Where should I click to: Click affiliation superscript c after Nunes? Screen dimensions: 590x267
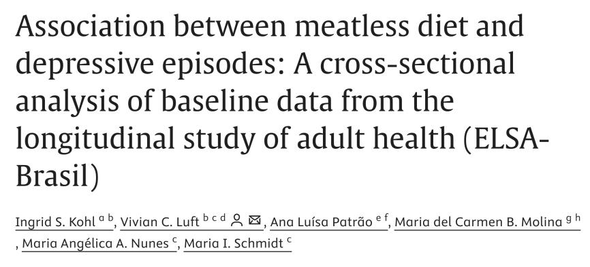click(x=174, y=240)
